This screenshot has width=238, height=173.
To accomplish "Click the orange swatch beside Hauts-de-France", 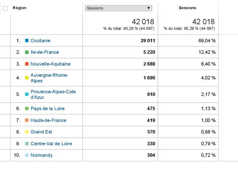I will (x=27, y=120).
